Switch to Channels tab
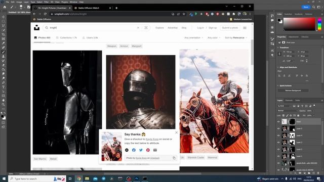Image resolution: width=324 pixels, height=182 pixels. [x=289, y=101]
